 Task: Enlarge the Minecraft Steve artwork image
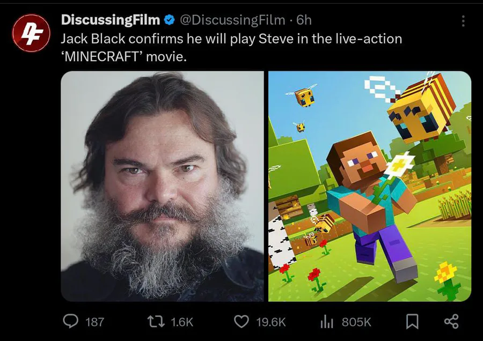[370, 186]
